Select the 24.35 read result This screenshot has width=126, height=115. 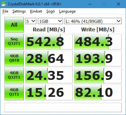point(49,76)
